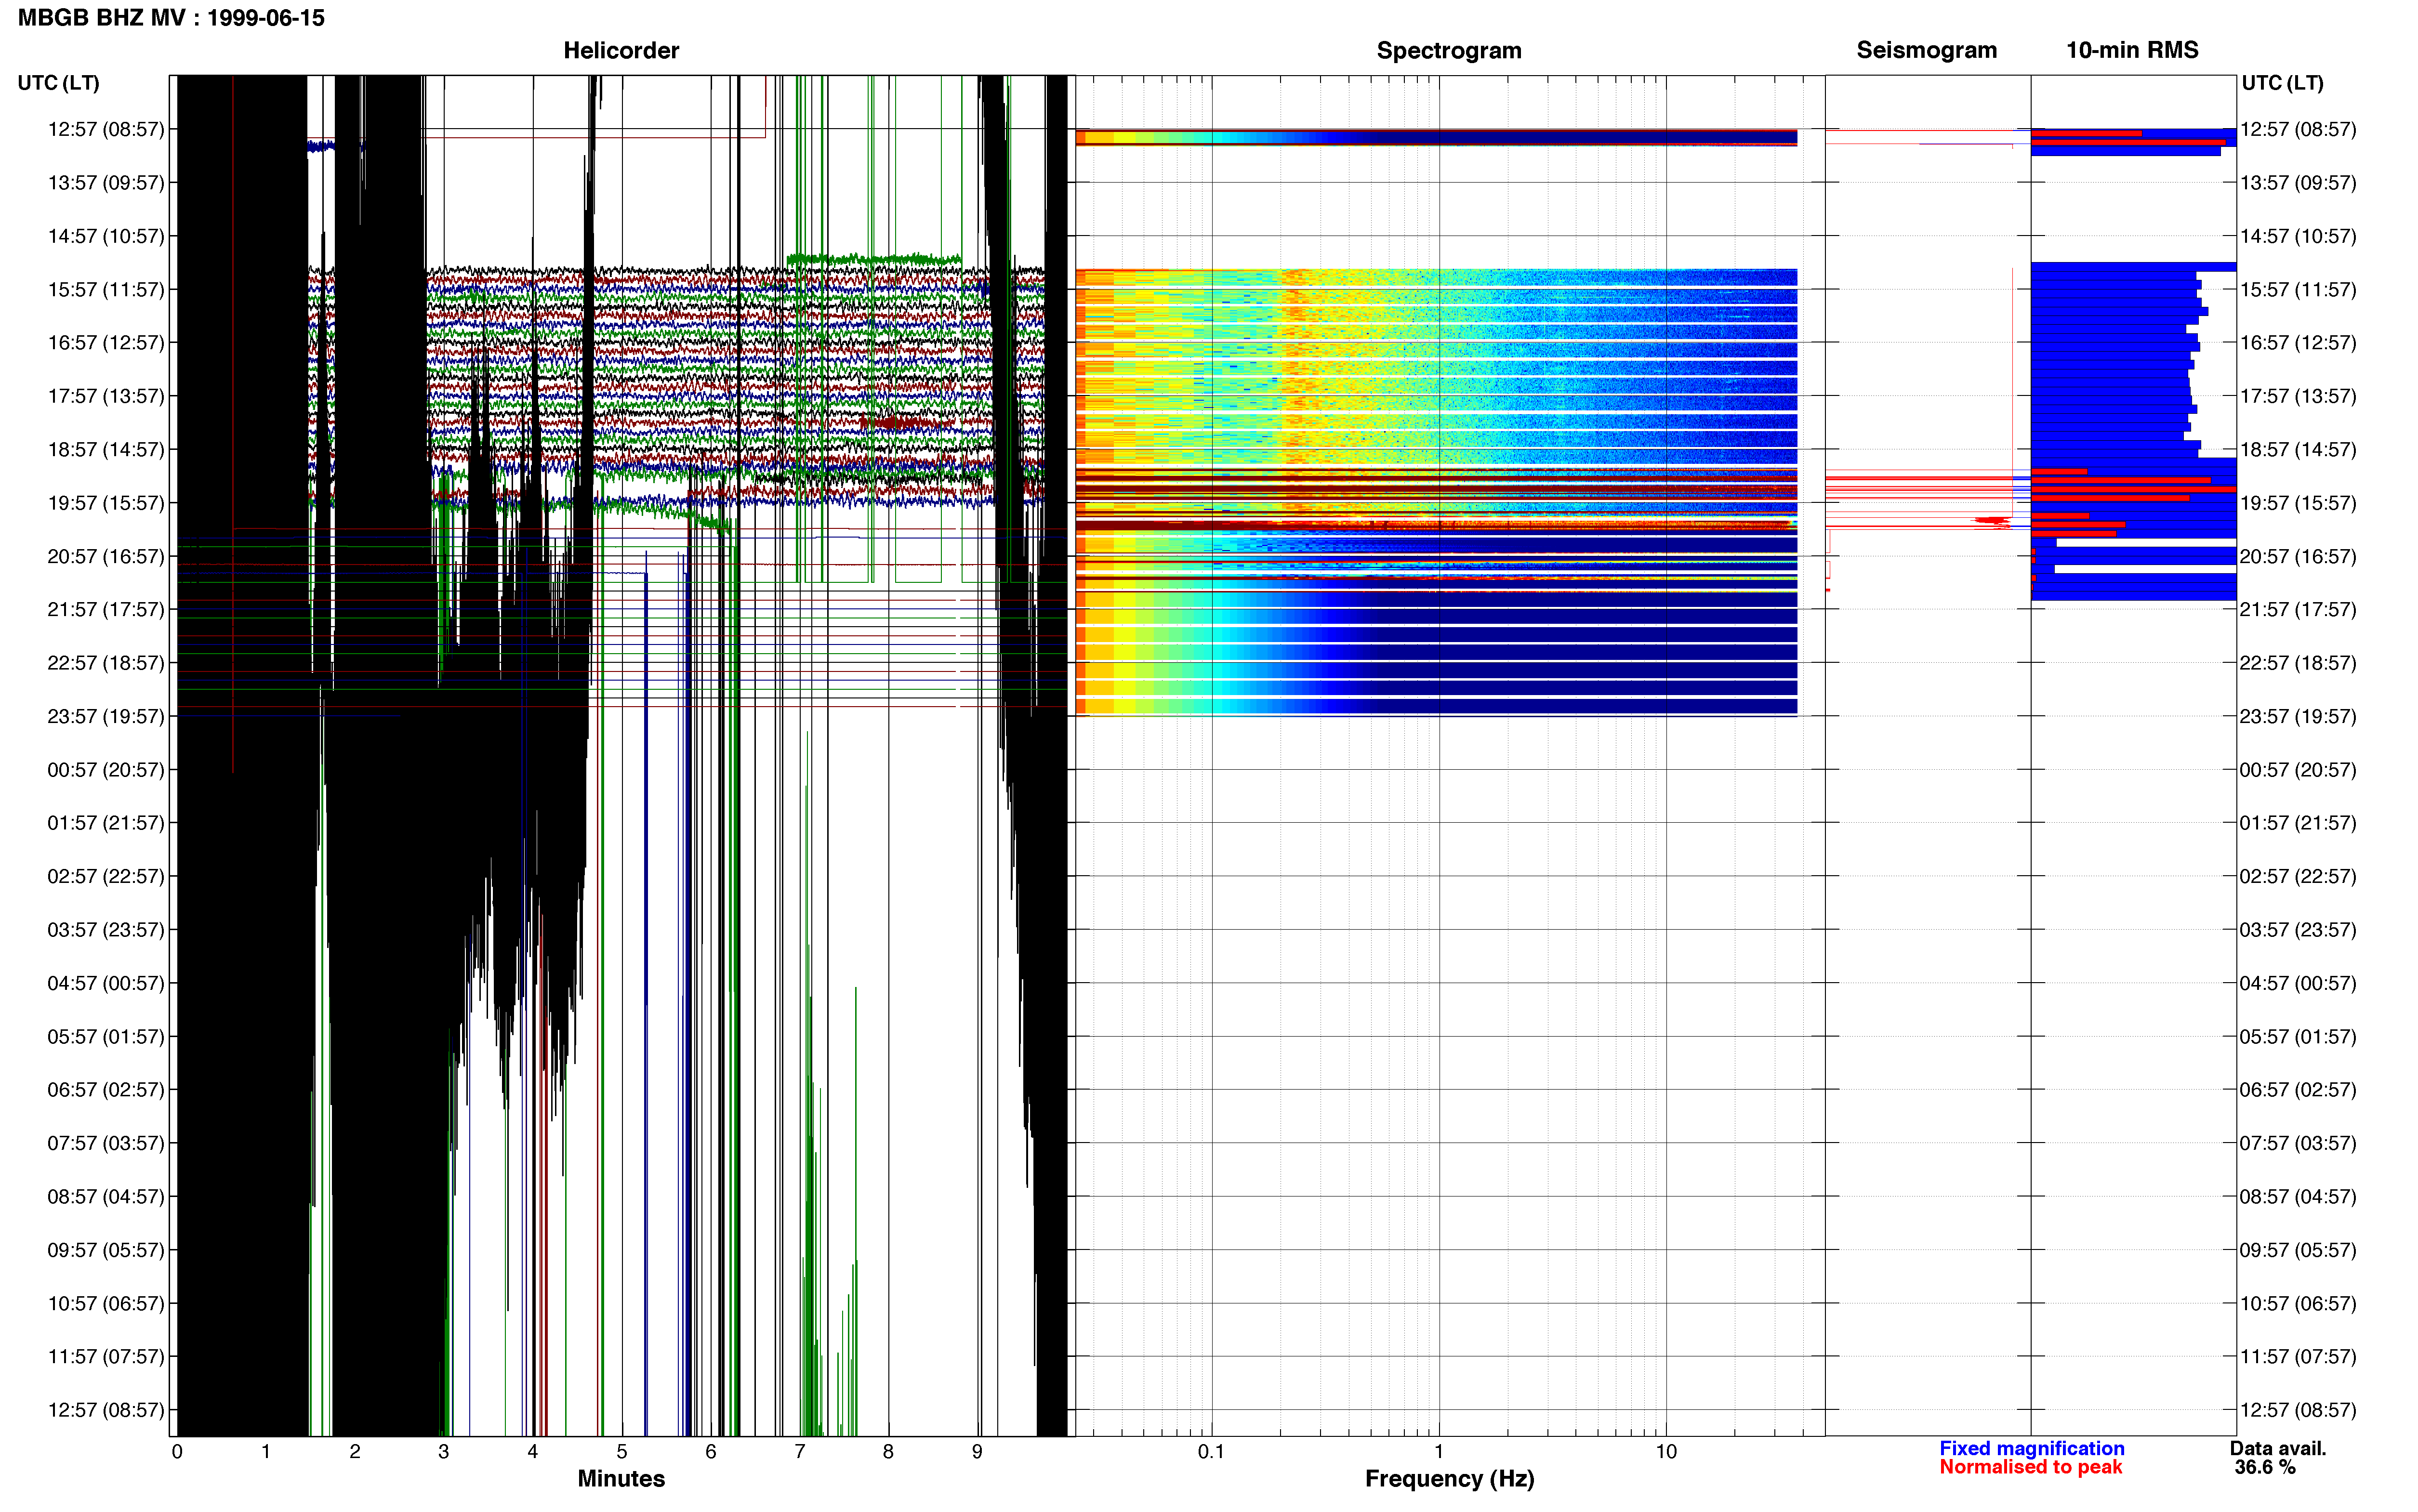Click the 'Helicorder' panel heading

click(621, 50)
